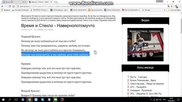This screenshot has width=182, height=102.
Task: Open Google bookmark
Action: click(146, 10)
